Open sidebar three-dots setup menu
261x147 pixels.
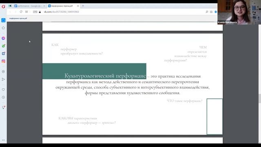3,140
